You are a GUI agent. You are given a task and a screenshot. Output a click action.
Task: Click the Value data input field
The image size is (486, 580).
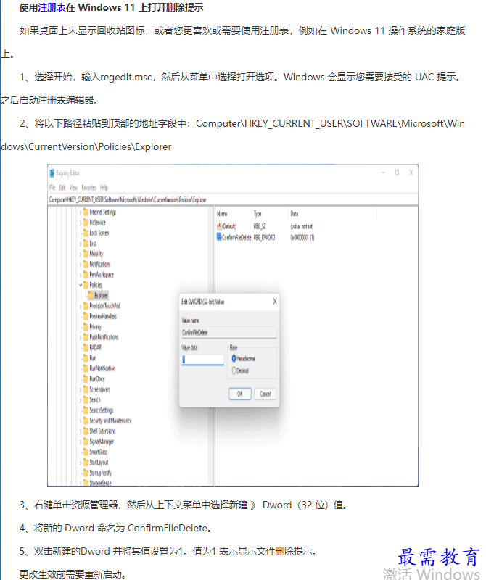pos(203,360)
